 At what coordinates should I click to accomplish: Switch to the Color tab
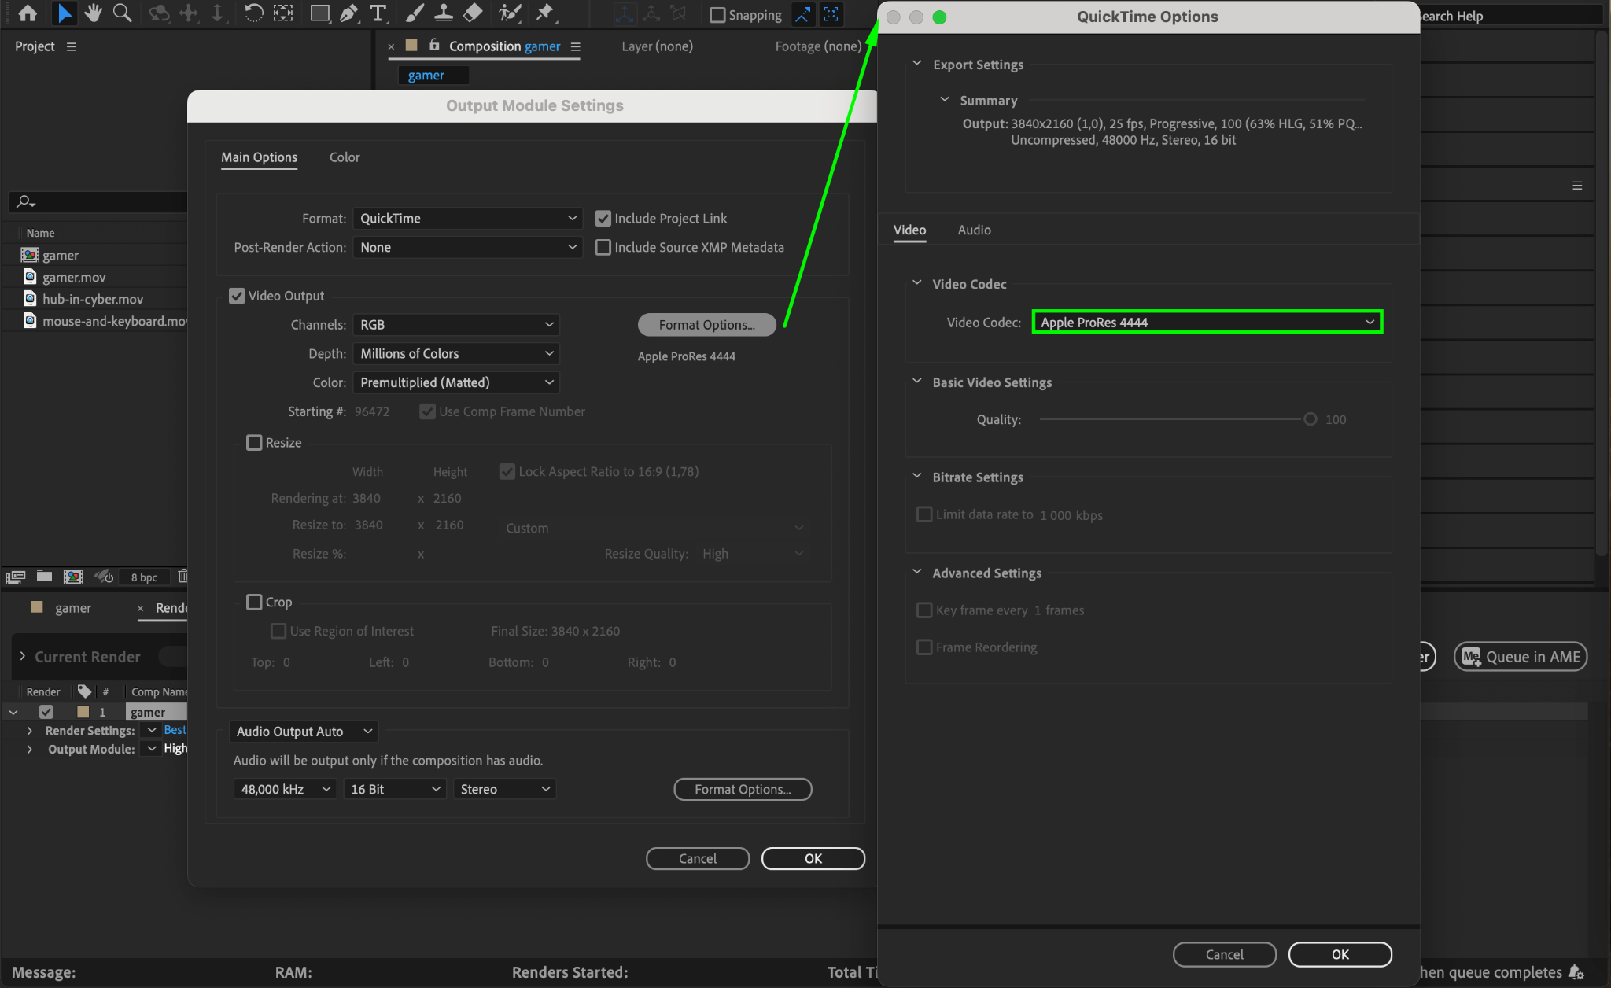coord(345,157)
